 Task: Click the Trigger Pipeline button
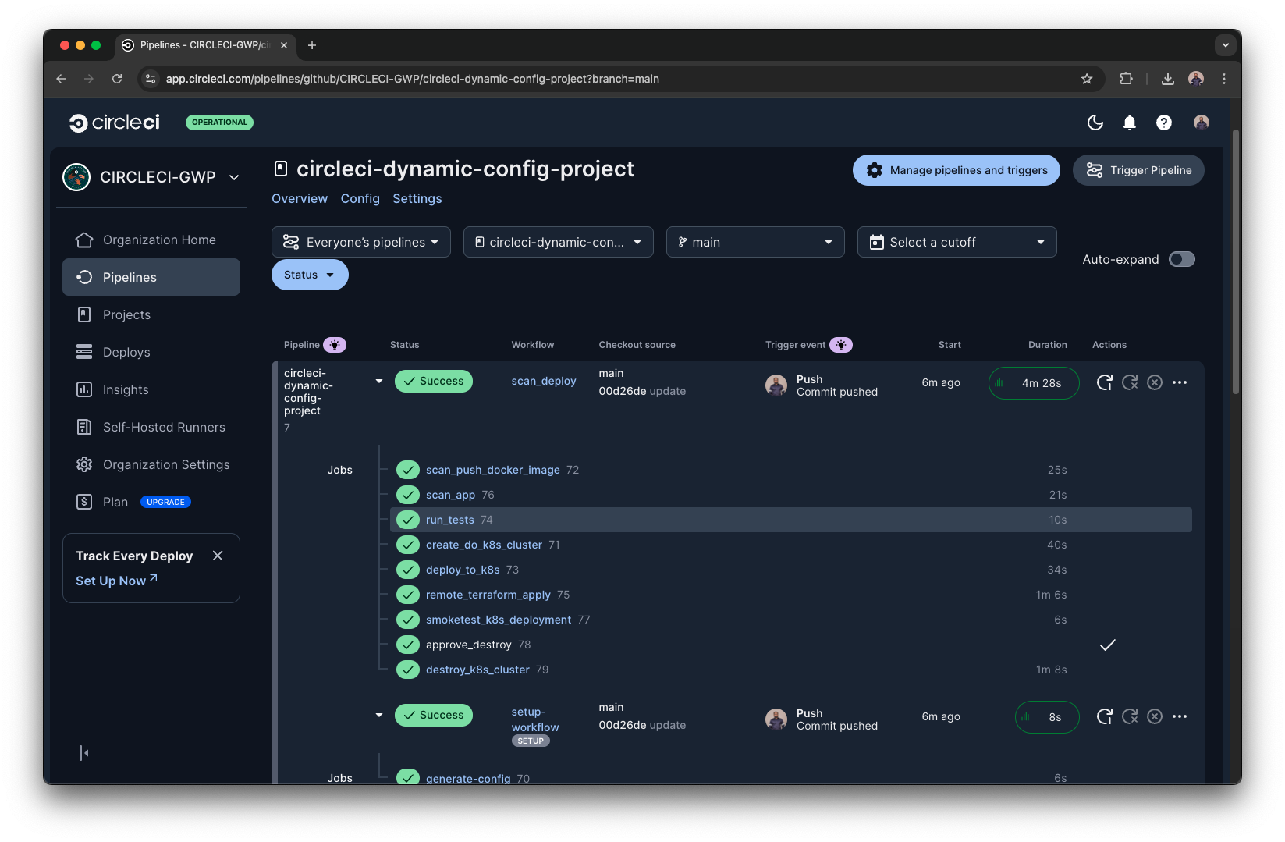pyautogui.click(x=1138, y=170)
